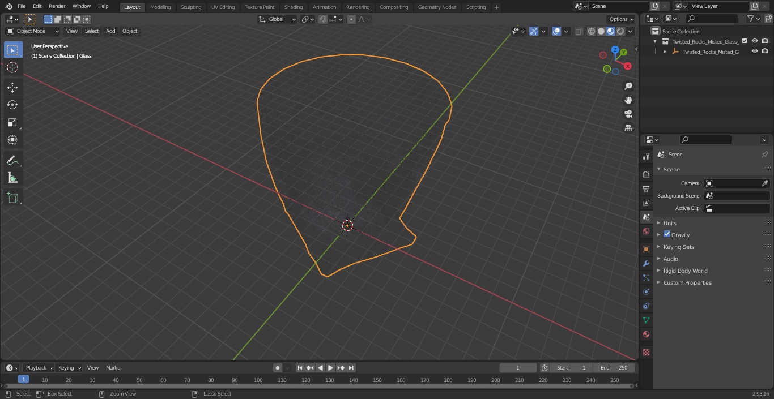Image resolution: width=774 pixels, height=399 pixels.
Task: Activate the Transform tool
Action: [x=12, y=140]
